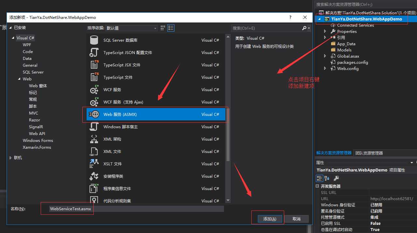417x233 pixels.
Task: Open the 属性 panel options dropdown arrow
Action: pyautogui.click(x=412, y=162)
